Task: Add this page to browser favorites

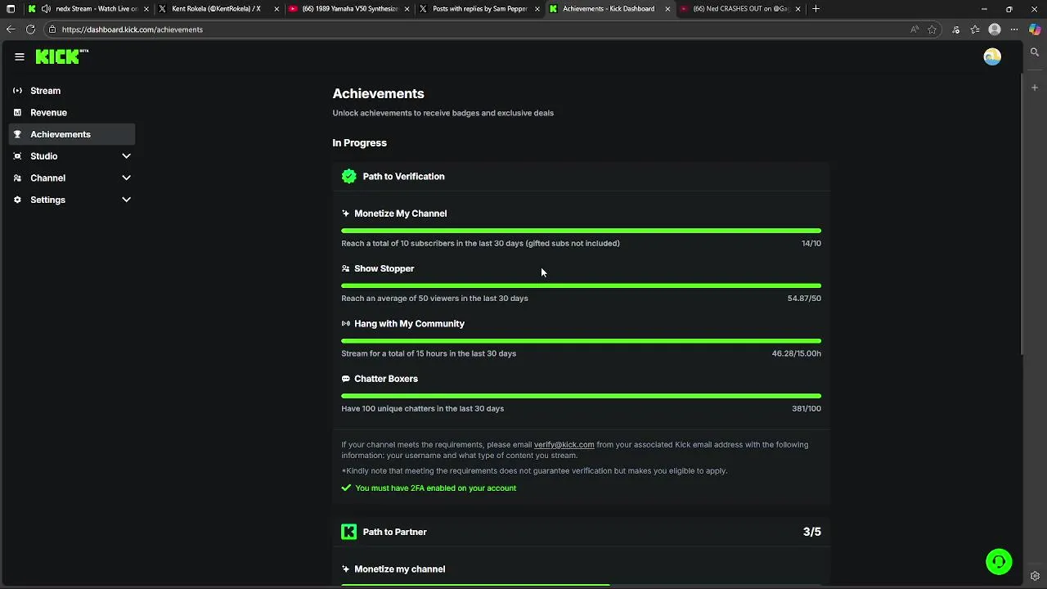Action: [932, 29]
